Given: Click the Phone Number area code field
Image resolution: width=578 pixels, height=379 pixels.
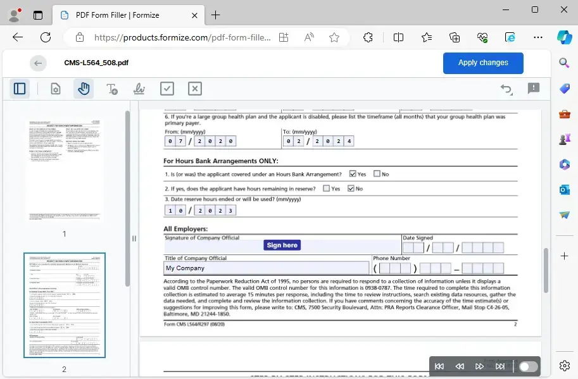Looking at the screenshot, I should 395,268.
